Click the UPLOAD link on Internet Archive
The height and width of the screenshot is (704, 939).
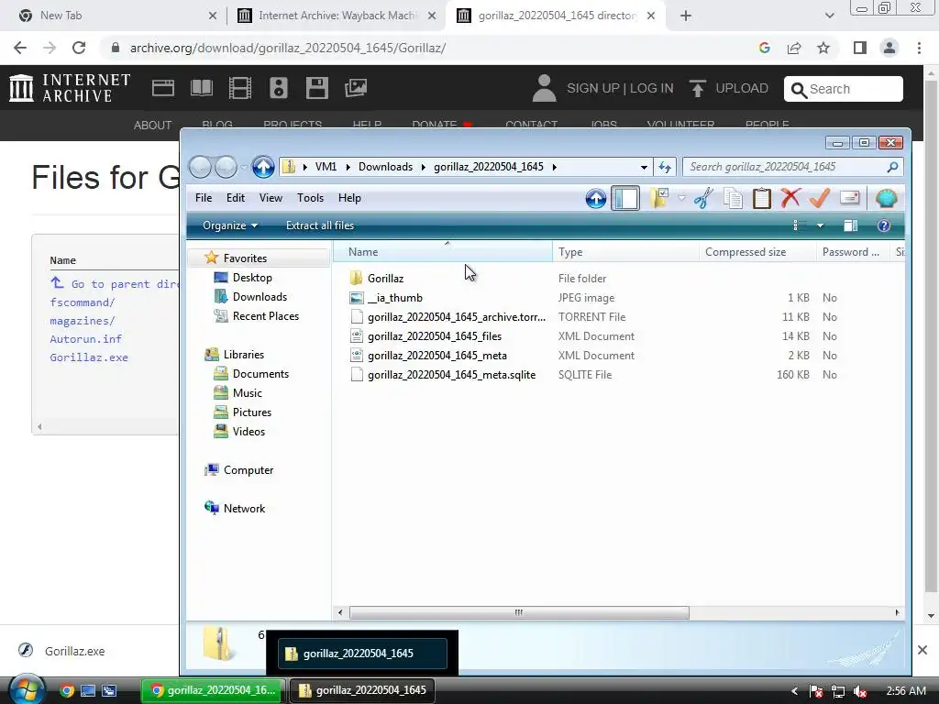729,88
